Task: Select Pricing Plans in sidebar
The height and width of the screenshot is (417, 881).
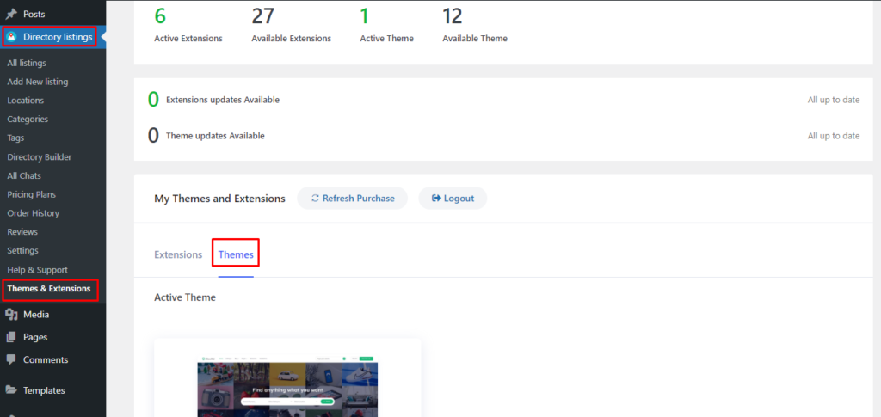Action: 31,194
